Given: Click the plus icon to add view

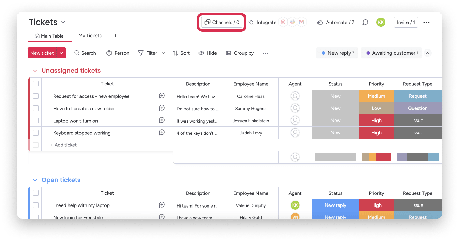Looking at the screenshot, I should coord(116,36).
